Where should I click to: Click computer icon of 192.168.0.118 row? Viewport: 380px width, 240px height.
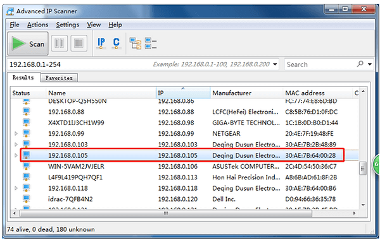(x=26, y=188)
